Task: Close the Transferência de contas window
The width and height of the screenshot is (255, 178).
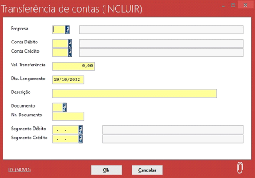Action: click(x=245, y=5)
